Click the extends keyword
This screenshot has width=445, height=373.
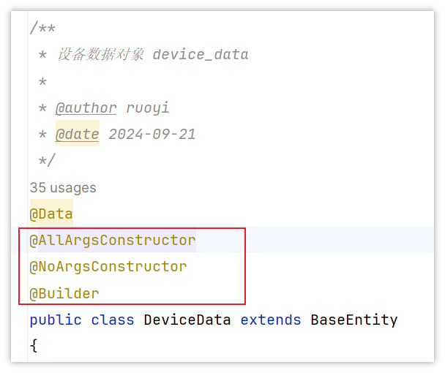(271, 320)
